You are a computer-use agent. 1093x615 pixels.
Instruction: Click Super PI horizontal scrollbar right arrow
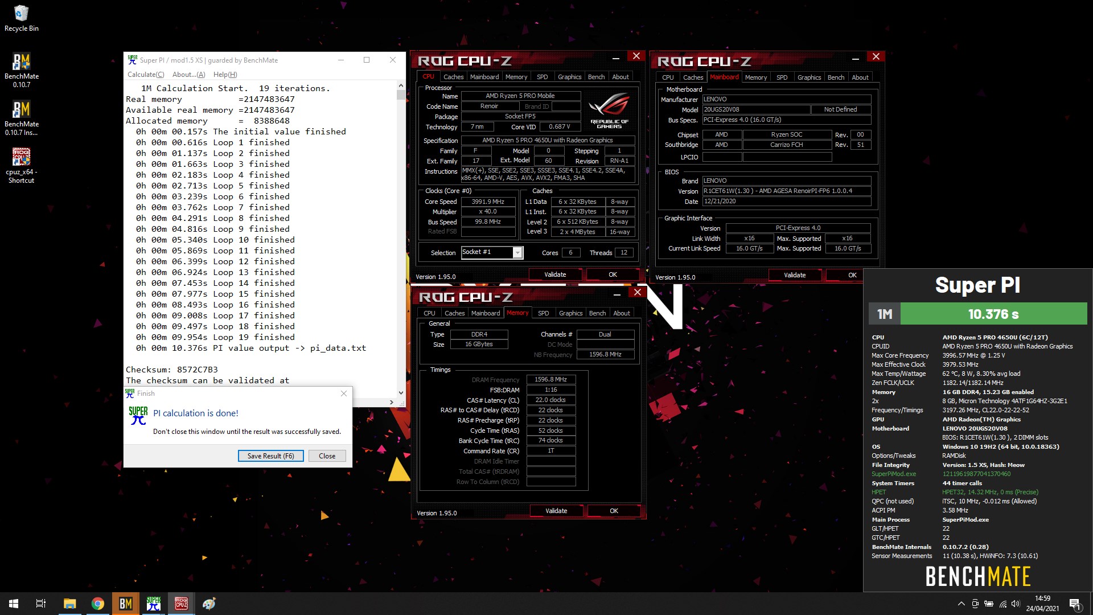tap(391, 402)
